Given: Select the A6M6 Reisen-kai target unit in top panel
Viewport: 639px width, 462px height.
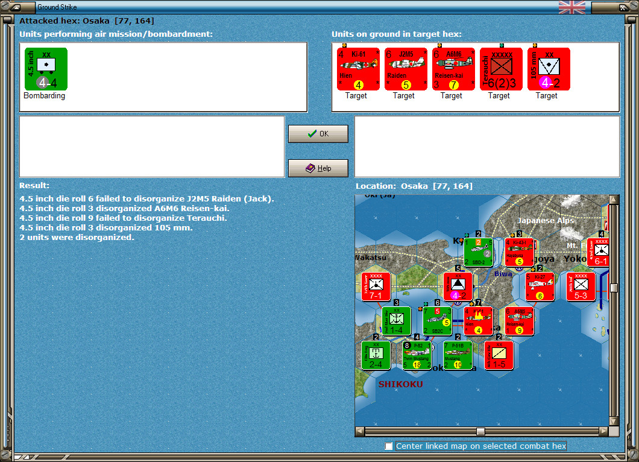Looking at the screenshot, I should tap(453, 69).
